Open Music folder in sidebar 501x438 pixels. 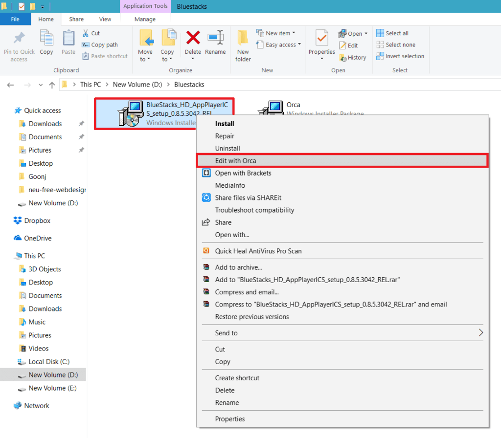click(32, 322)
